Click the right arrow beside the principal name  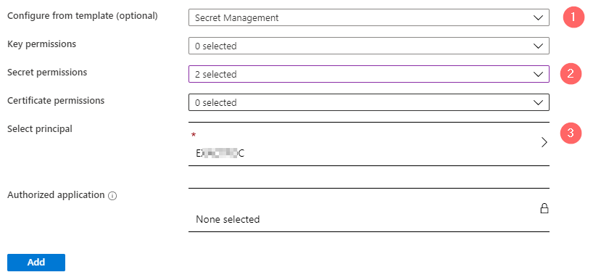pyautogui.click(x=544, y=143)
